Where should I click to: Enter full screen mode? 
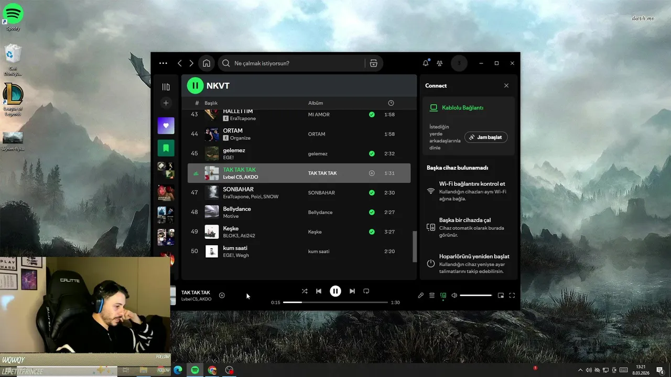[512, 295]
